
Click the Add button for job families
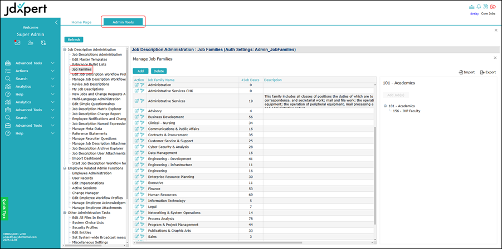pyautogui.click(x=140, y=71)
